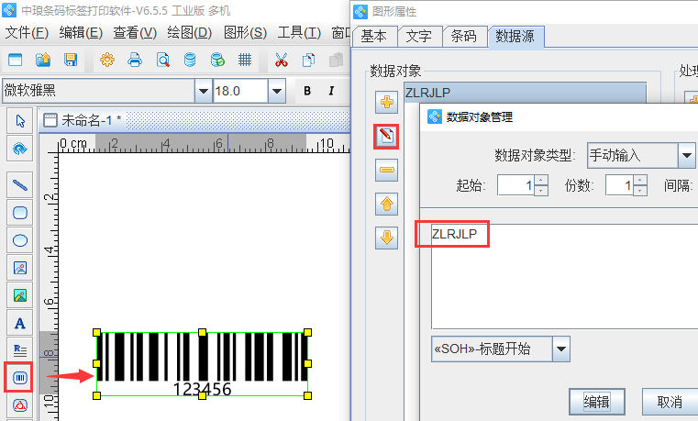The image size is (698, 421).
Task: Click the 取消 button in dialog
Action: pyautogui.click(x=670, y=402)
